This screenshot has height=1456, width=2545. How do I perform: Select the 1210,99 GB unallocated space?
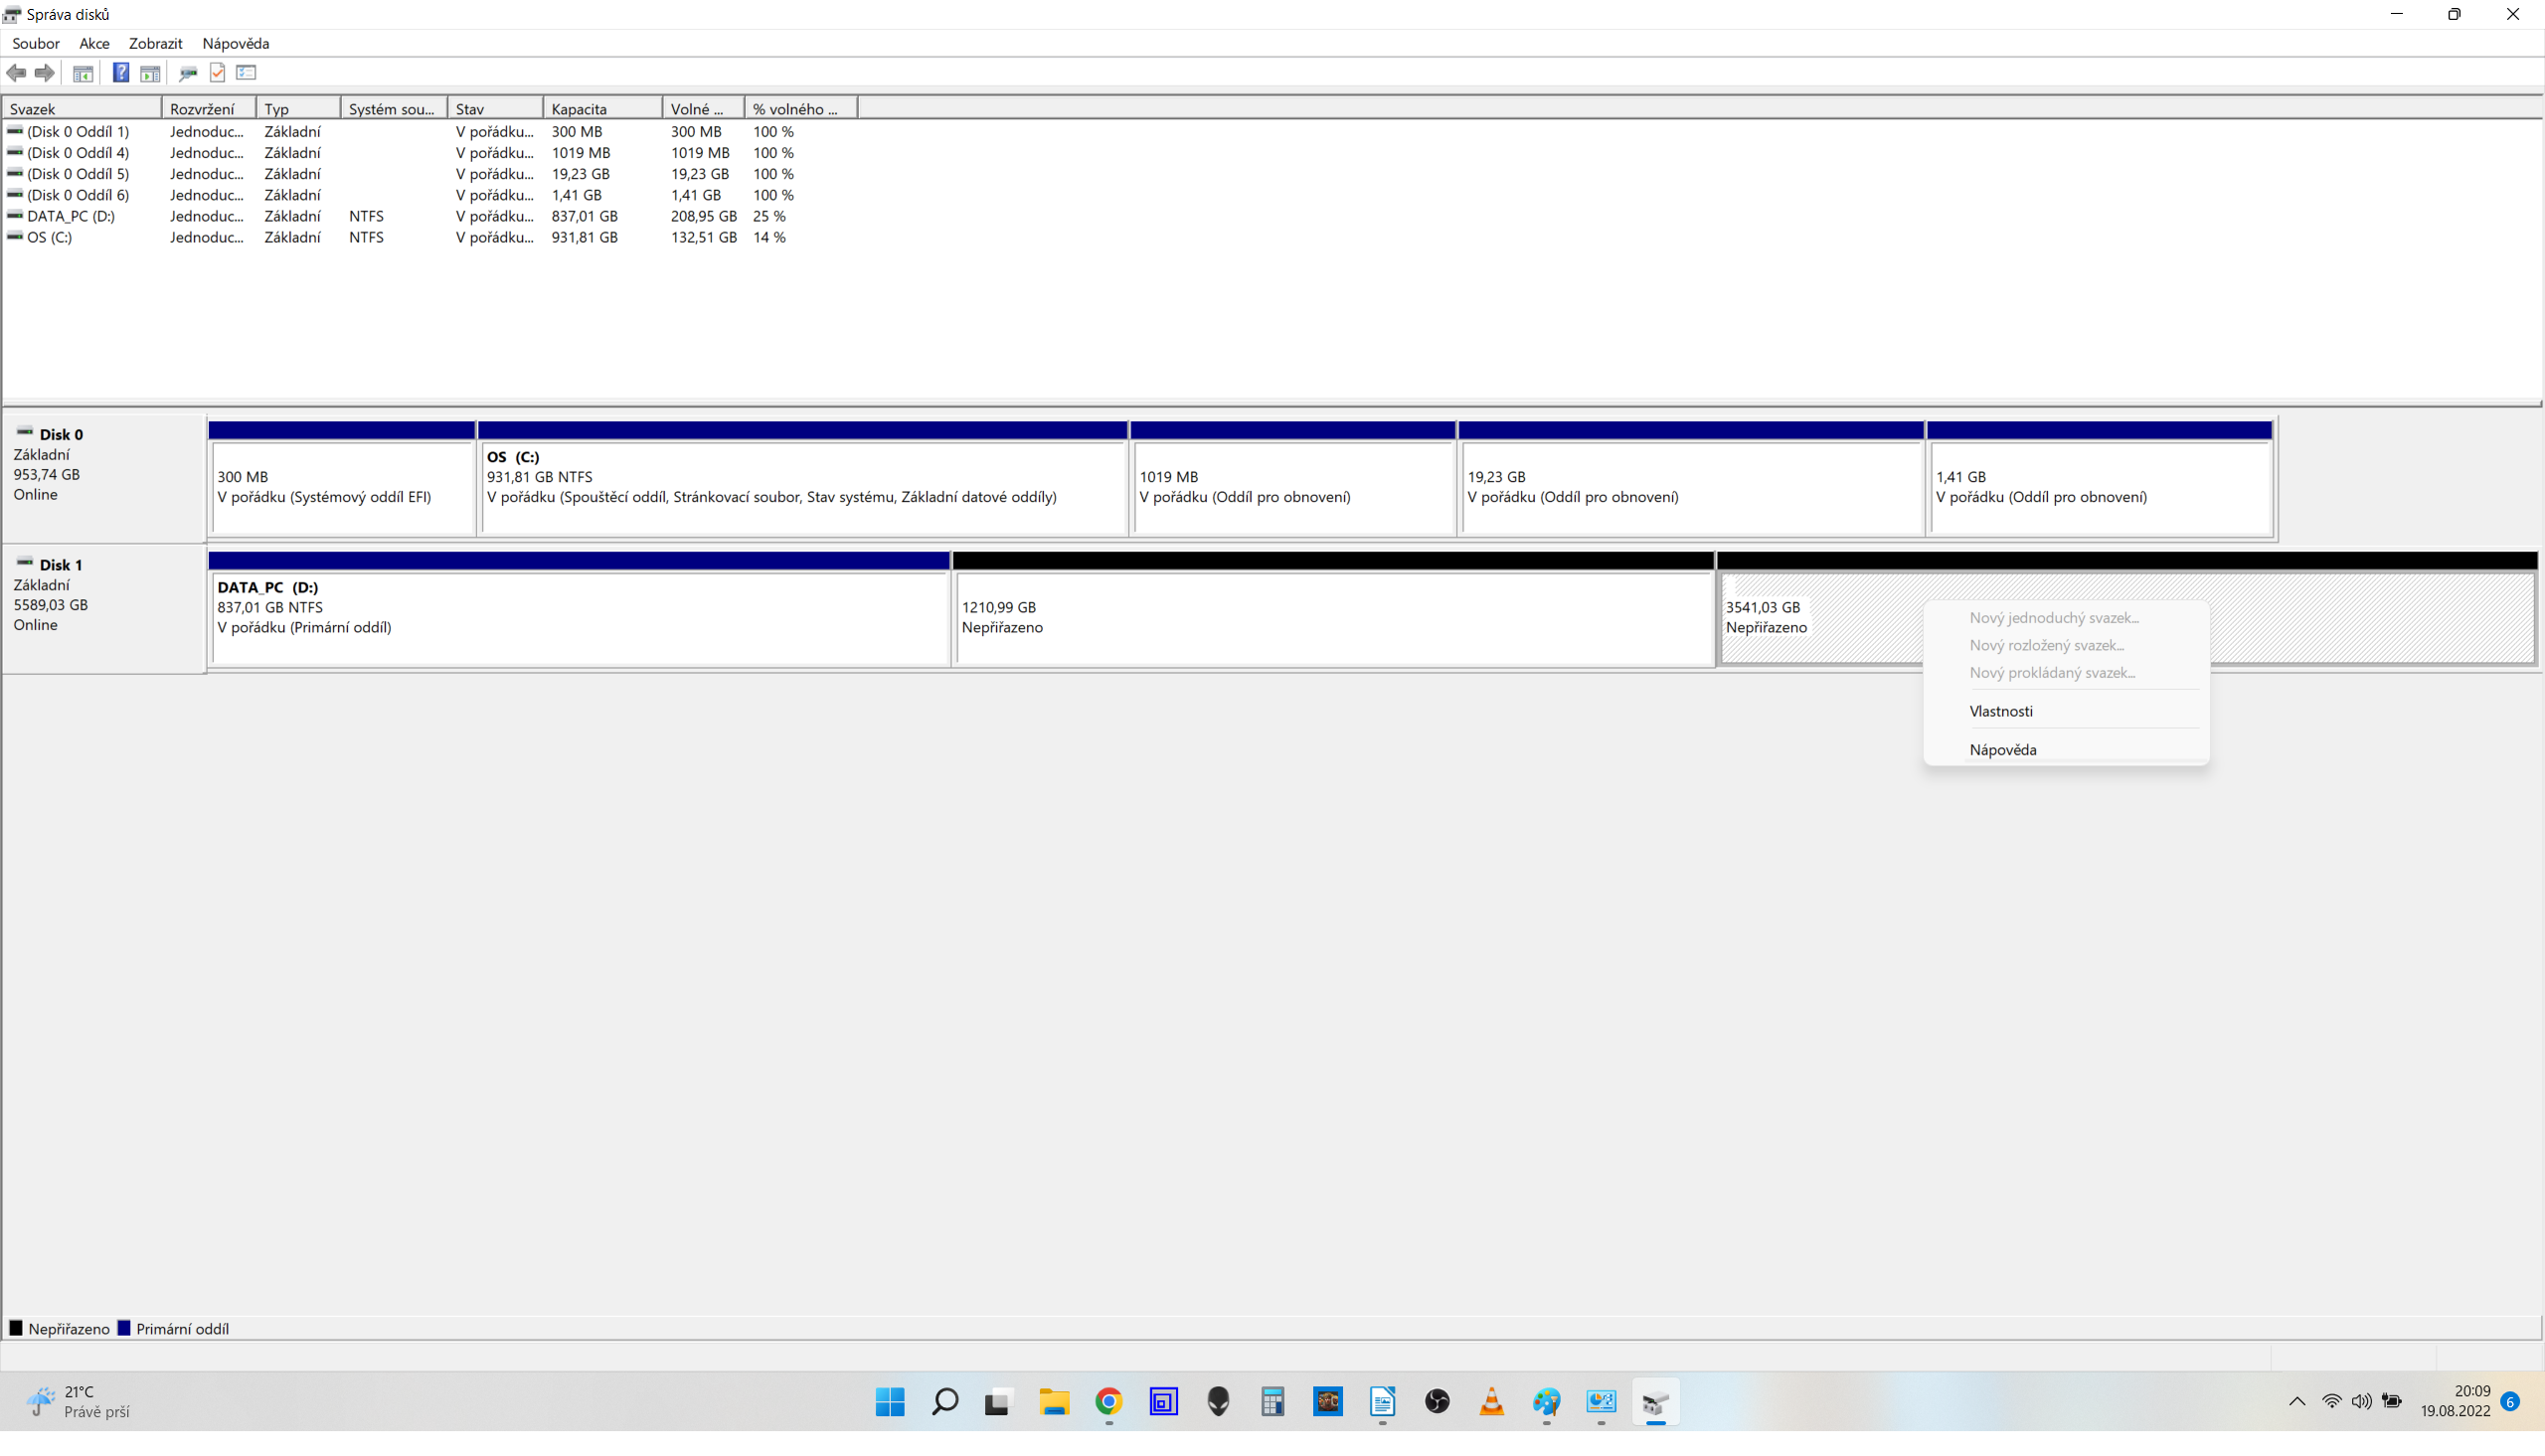[1333, 617]
